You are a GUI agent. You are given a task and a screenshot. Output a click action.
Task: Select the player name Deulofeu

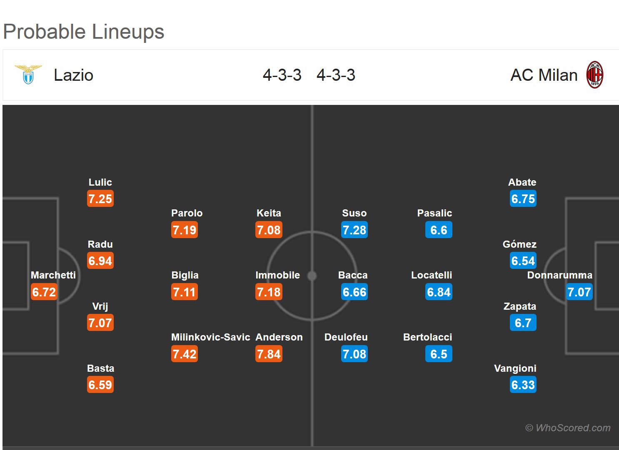pos(346,337)
